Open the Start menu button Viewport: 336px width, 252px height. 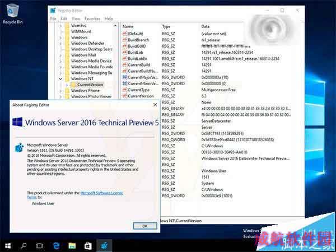[8, 246]
